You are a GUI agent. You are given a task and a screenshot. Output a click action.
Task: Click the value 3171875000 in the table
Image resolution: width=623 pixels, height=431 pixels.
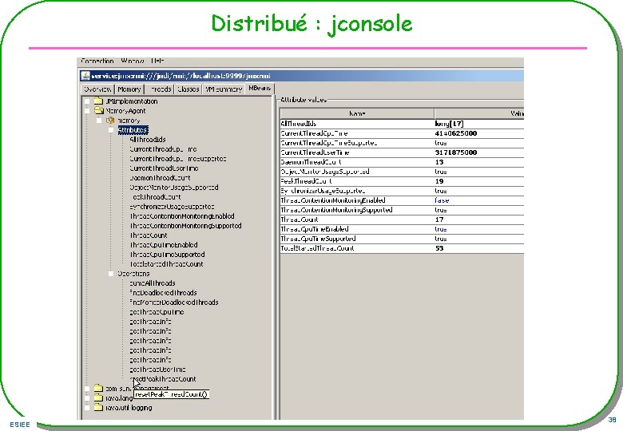[456, 152]
